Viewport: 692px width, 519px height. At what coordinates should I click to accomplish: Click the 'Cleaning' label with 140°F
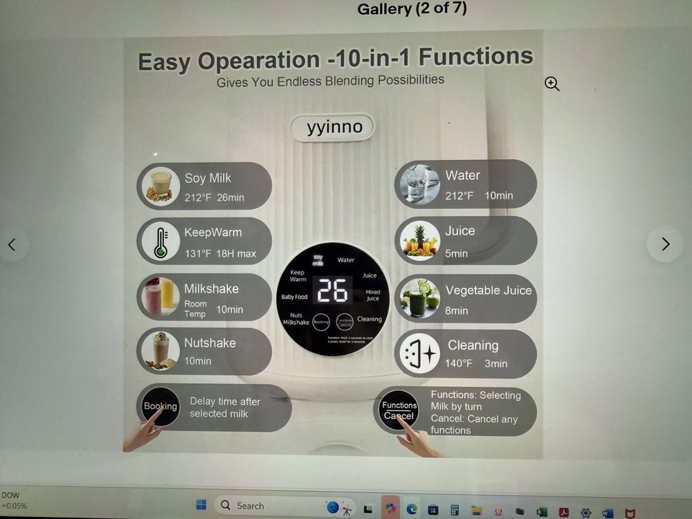coord(473,345)
